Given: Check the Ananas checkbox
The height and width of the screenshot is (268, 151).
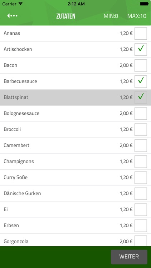Looking at the screenshot, I should pyautogui.click(x=141, y=34).
